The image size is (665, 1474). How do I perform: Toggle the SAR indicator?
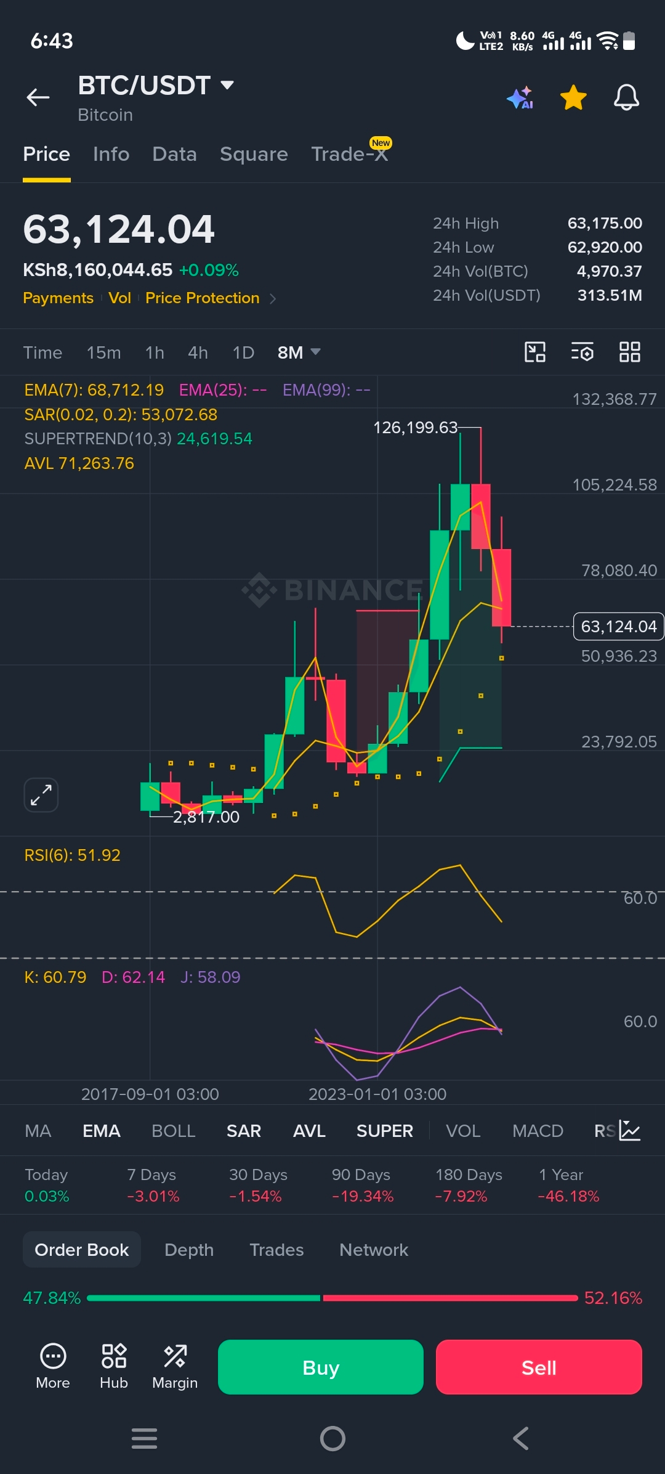244,1131
